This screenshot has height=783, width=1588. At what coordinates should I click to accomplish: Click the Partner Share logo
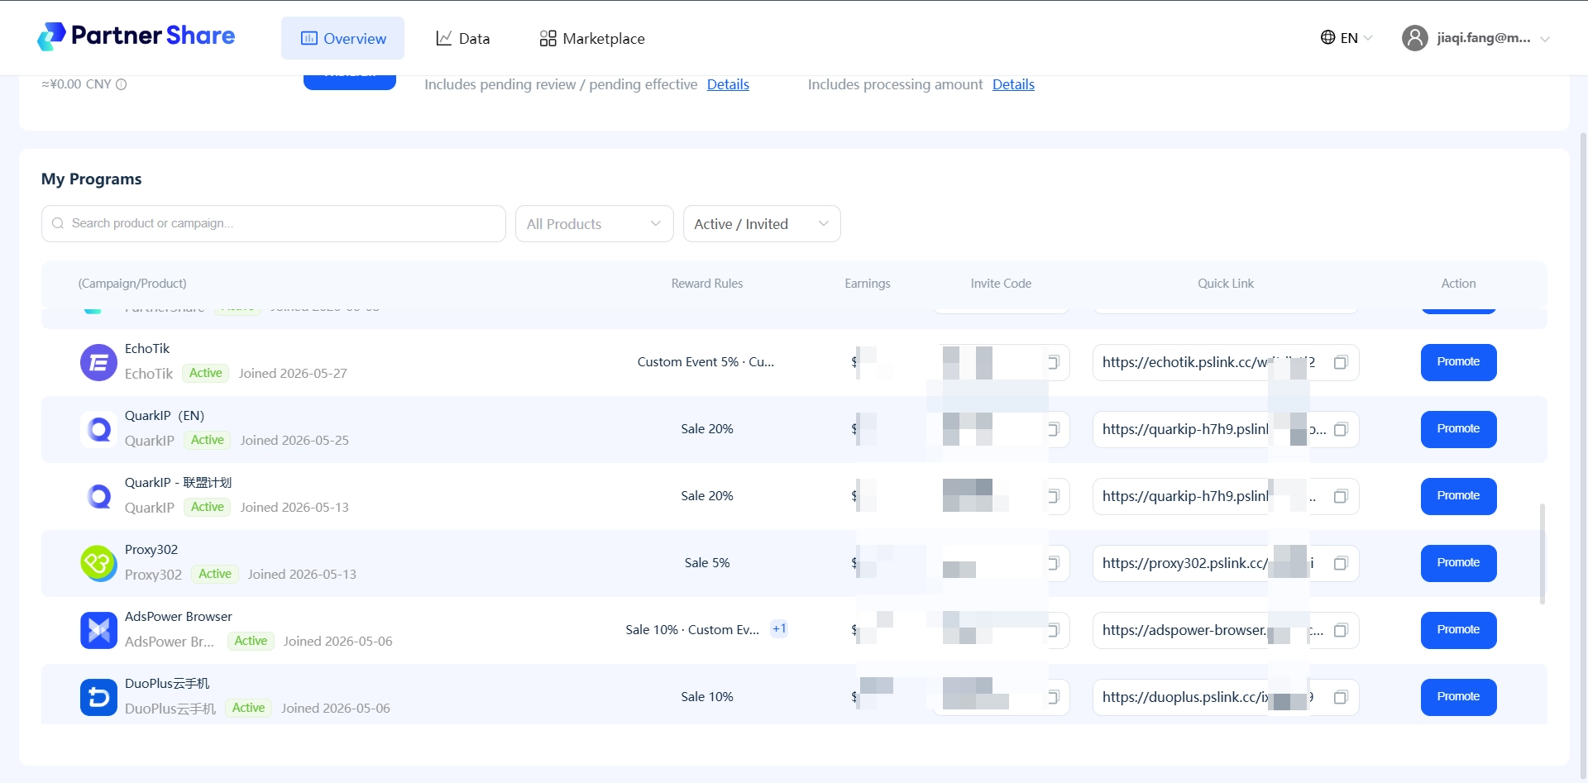point(136,36)
